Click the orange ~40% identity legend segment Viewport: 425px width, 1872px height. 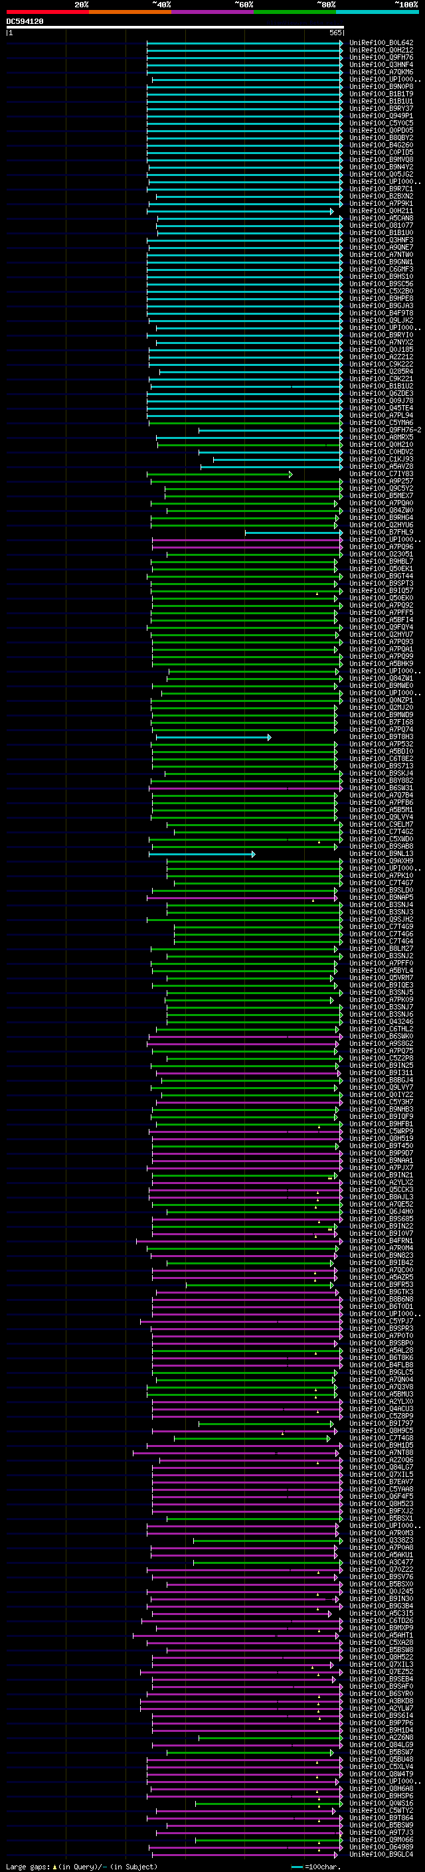click(130, 12)
